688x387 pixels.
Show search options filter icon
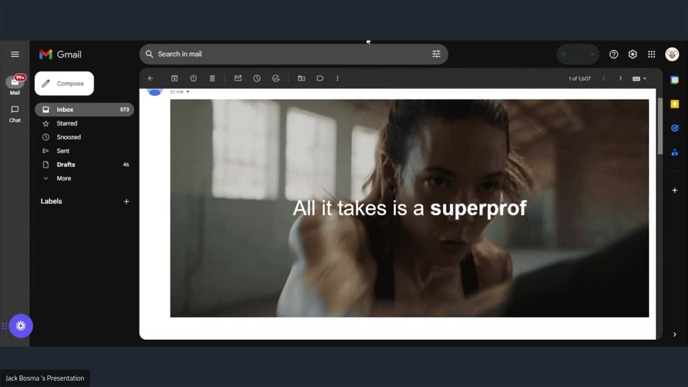pyautogui.click(x=436, y=54)
